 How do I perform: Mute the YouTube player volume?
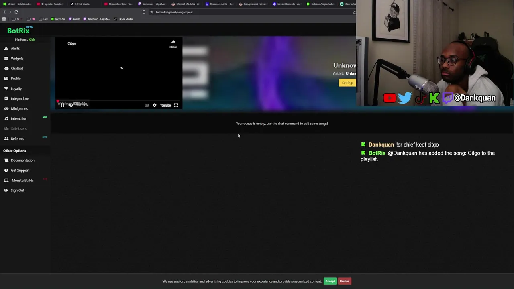71,105
